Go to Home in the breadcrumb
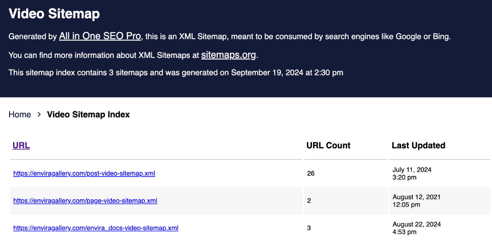Viewport: 492px width, 242px height. 20,115
